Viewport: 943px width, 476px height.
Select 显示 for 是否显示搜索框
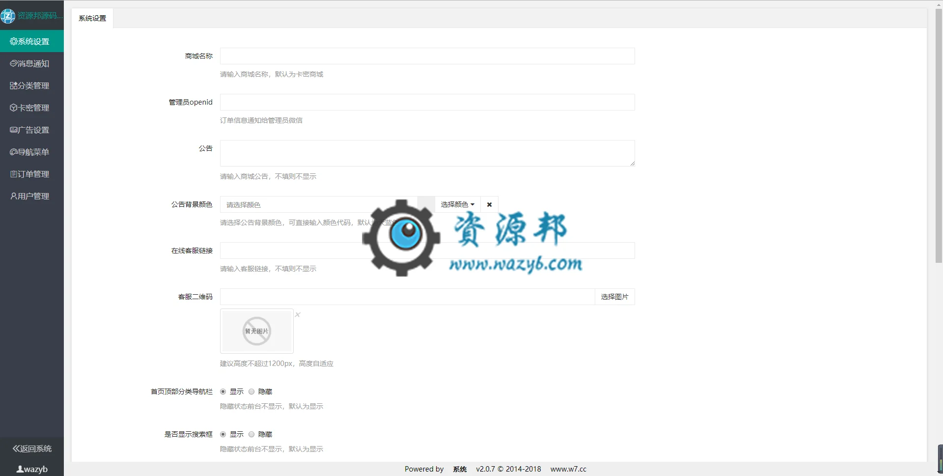pos(223,434)
